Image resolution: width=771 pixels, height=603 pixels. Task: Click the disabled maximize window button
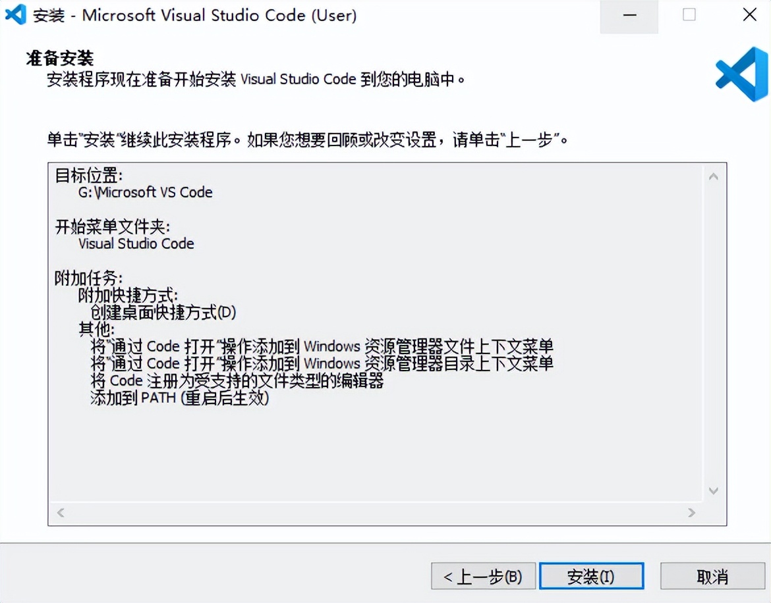pyautogui.click(x=689, y=14)
